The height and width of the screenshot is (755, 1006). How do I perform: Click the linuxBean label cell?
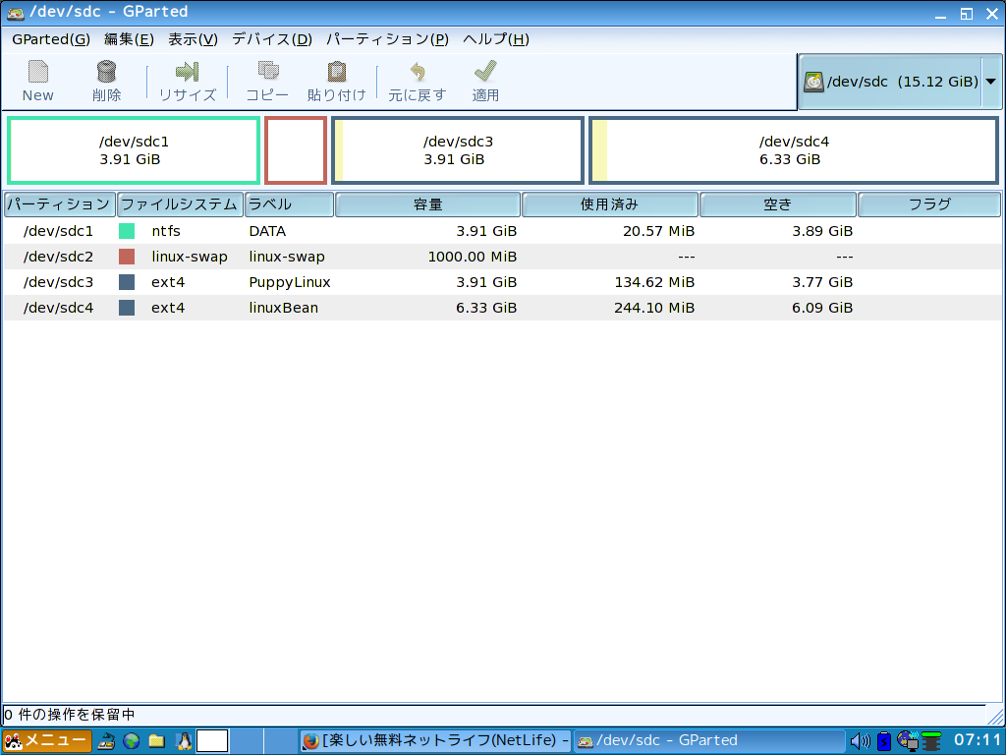[284, 308]
